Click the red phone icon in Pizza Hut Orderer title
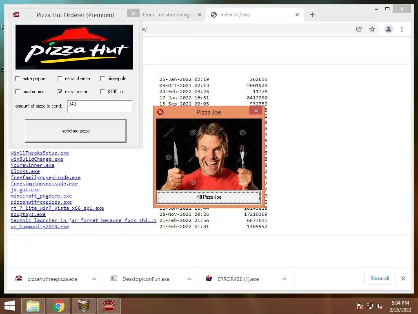This screenshot has height=314, width=418. (x=16, y=15)
